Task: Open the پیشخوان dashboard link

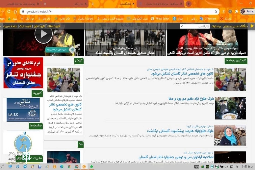Action: [x=216, y=26]
